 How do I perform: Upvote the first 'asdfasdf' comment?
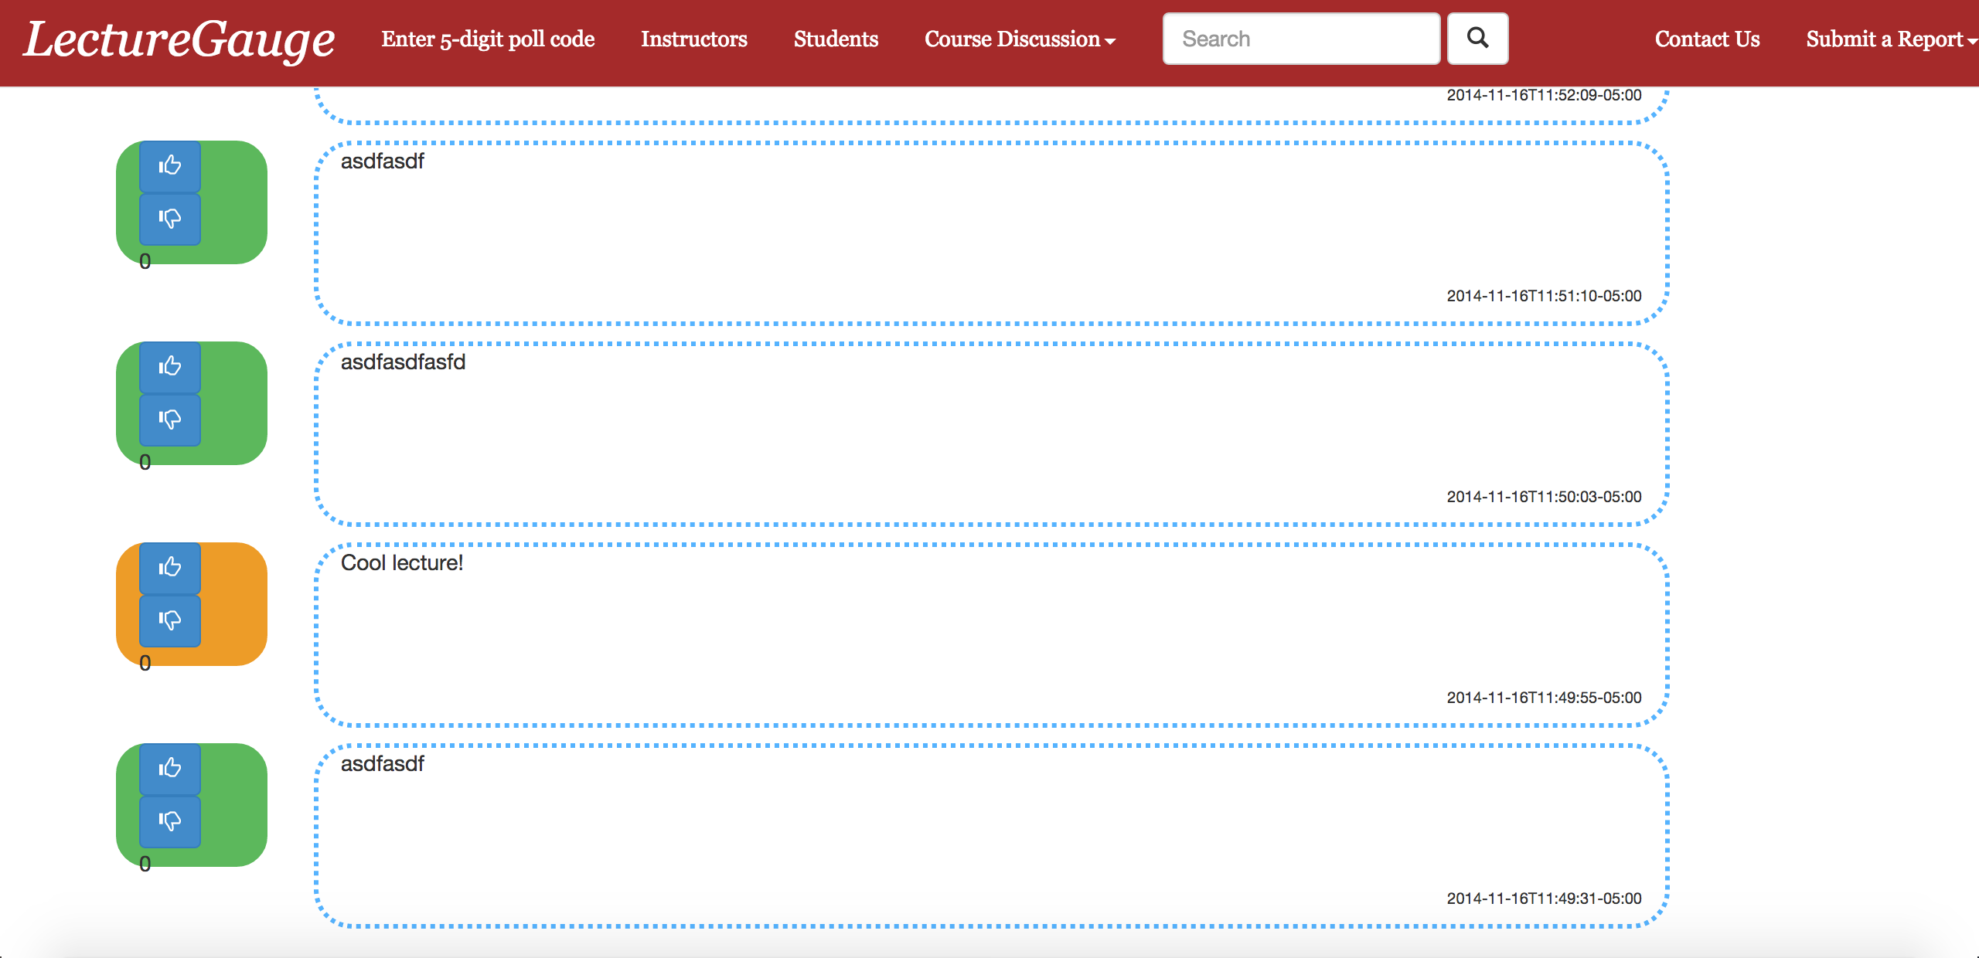[x=170, y=166]
